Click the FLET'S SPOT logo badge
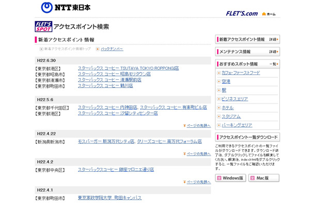Screen dimensions: 315x207 pos(43,26)
